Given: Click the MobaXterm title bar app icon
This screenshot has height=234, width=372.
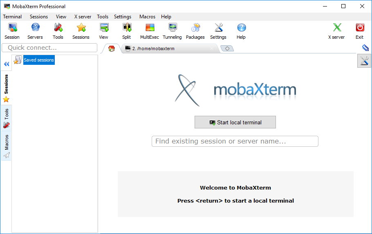Looking at the screenshot, I should tap(7, 7).
